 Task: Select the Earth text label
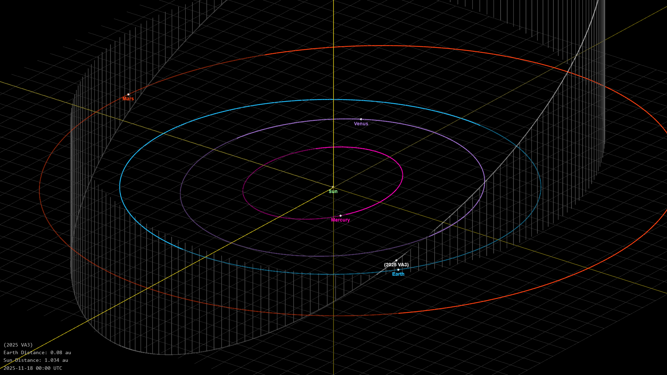click(x=398, y=274)
